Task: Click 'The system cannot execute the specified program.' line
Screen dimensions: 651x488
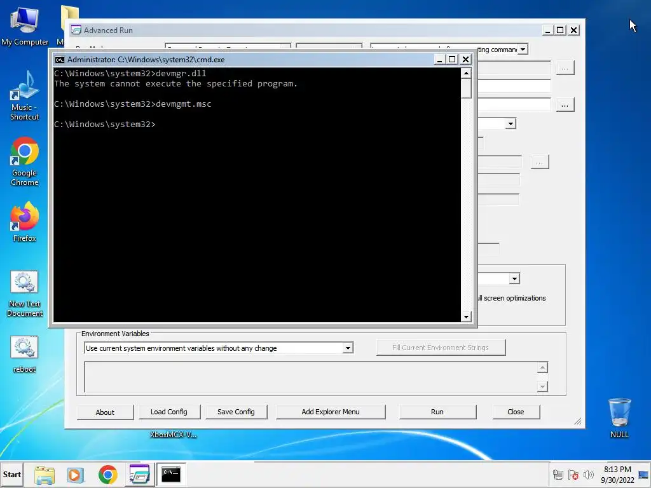Action: [x=176, y=83]
